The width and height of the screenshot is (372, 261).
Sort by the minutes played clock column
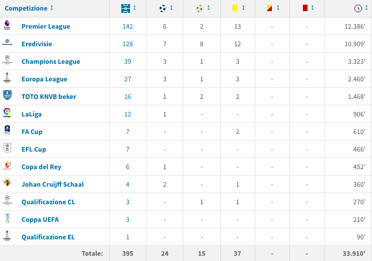361,8
